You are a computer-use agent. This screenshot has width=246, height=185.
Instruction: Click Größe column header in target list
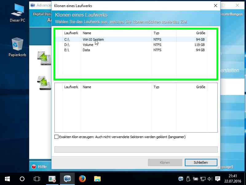[192, 87]
